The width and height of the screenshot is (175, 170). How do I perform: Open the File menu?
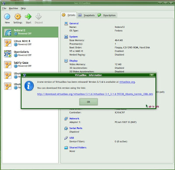tap(4, 8)
